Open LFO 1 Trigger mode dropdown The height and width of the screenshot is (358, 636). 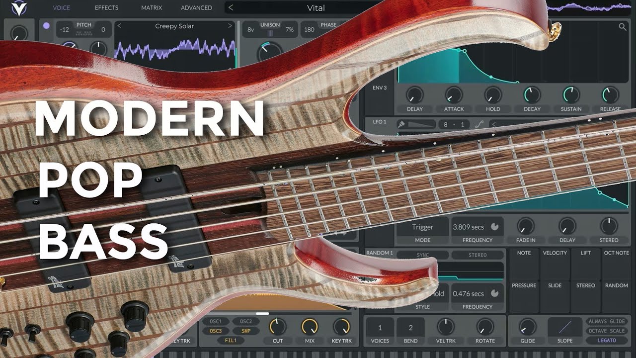422,227
